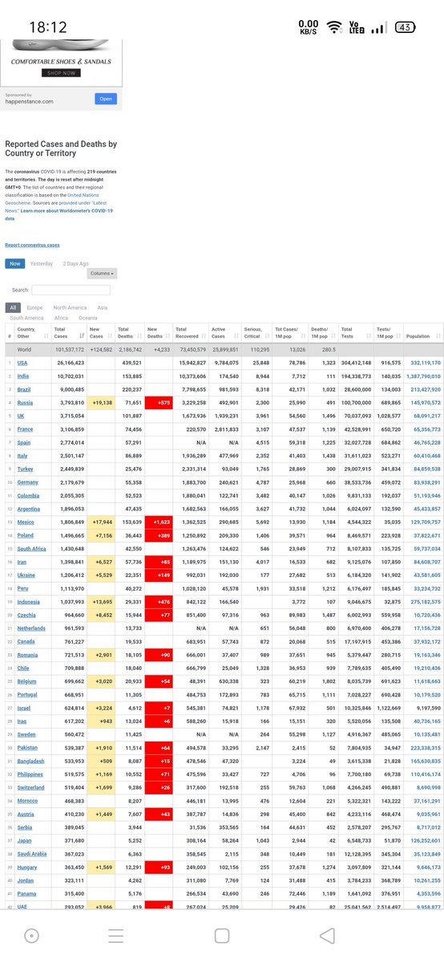Open the Russia country link
444x963 pixels.
(25, 402)
